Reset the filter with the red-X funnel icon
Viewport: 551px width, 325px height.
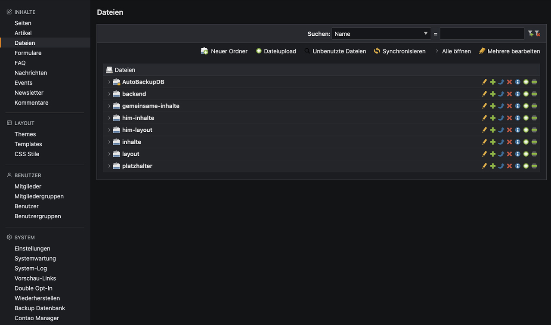pyautogui.click(x=537, y=34)
